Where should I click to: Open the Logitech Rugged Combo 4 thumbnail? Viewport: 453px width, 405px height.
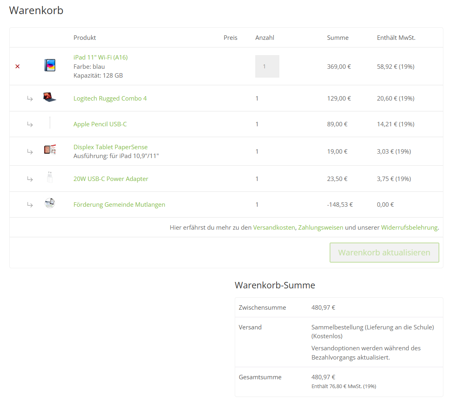(x=50, y=97)
